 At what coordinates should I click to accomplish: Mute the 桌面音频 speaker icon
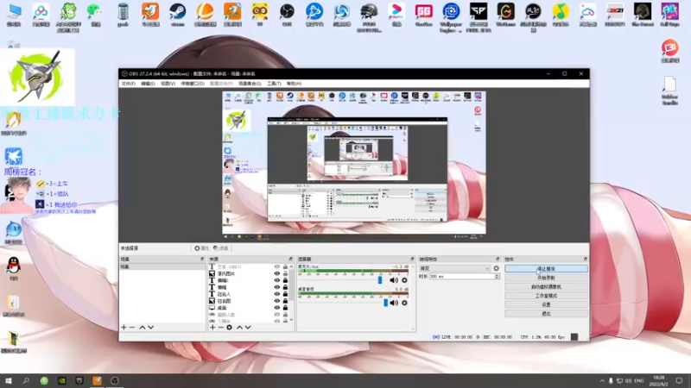(394, 303)
